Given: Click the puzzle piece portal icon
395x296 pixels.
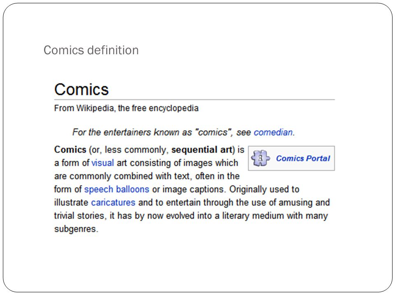Looking at the screenshot, I should (260, 158).
